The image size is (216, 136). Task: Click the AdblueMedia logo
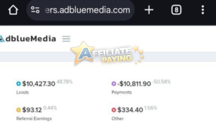28,39
